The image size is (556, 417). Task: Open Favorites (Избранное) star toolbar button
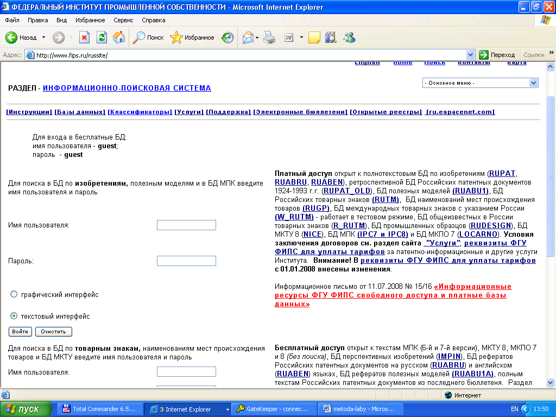(x=192, y=37)
